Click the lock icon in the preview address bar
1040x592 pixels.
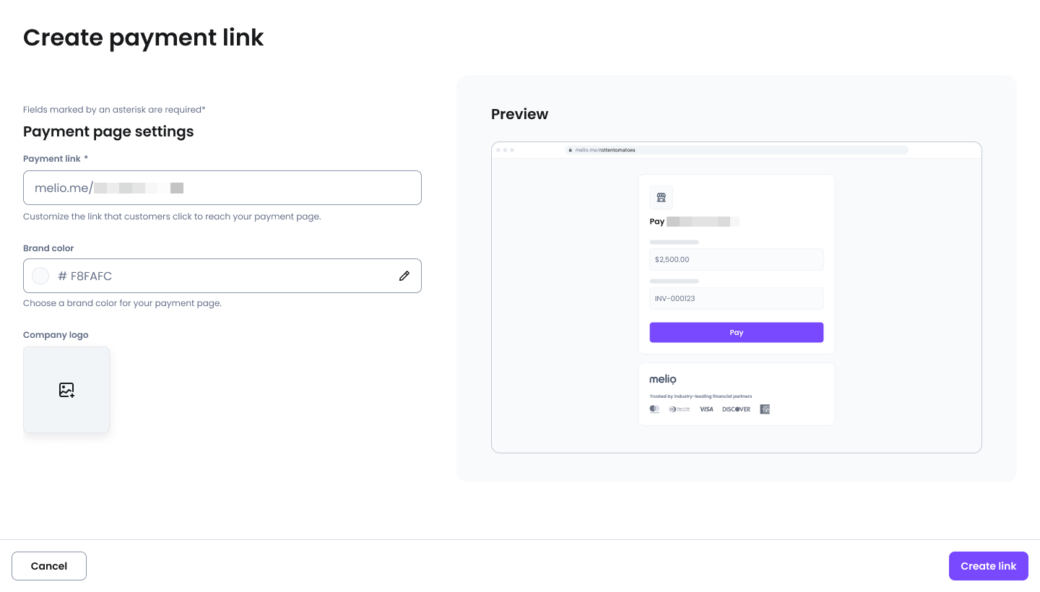pos(571,150)
